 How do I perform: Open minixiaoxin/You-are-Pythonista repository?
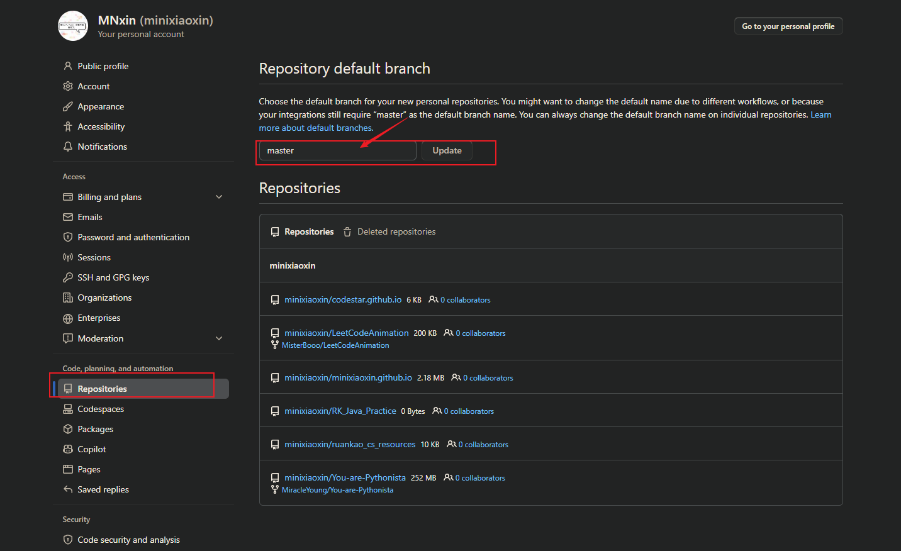pos(345,478)
